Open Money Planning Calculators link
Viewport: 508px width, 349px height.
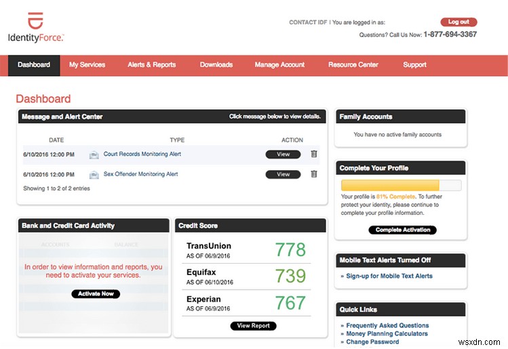(387, 333)
